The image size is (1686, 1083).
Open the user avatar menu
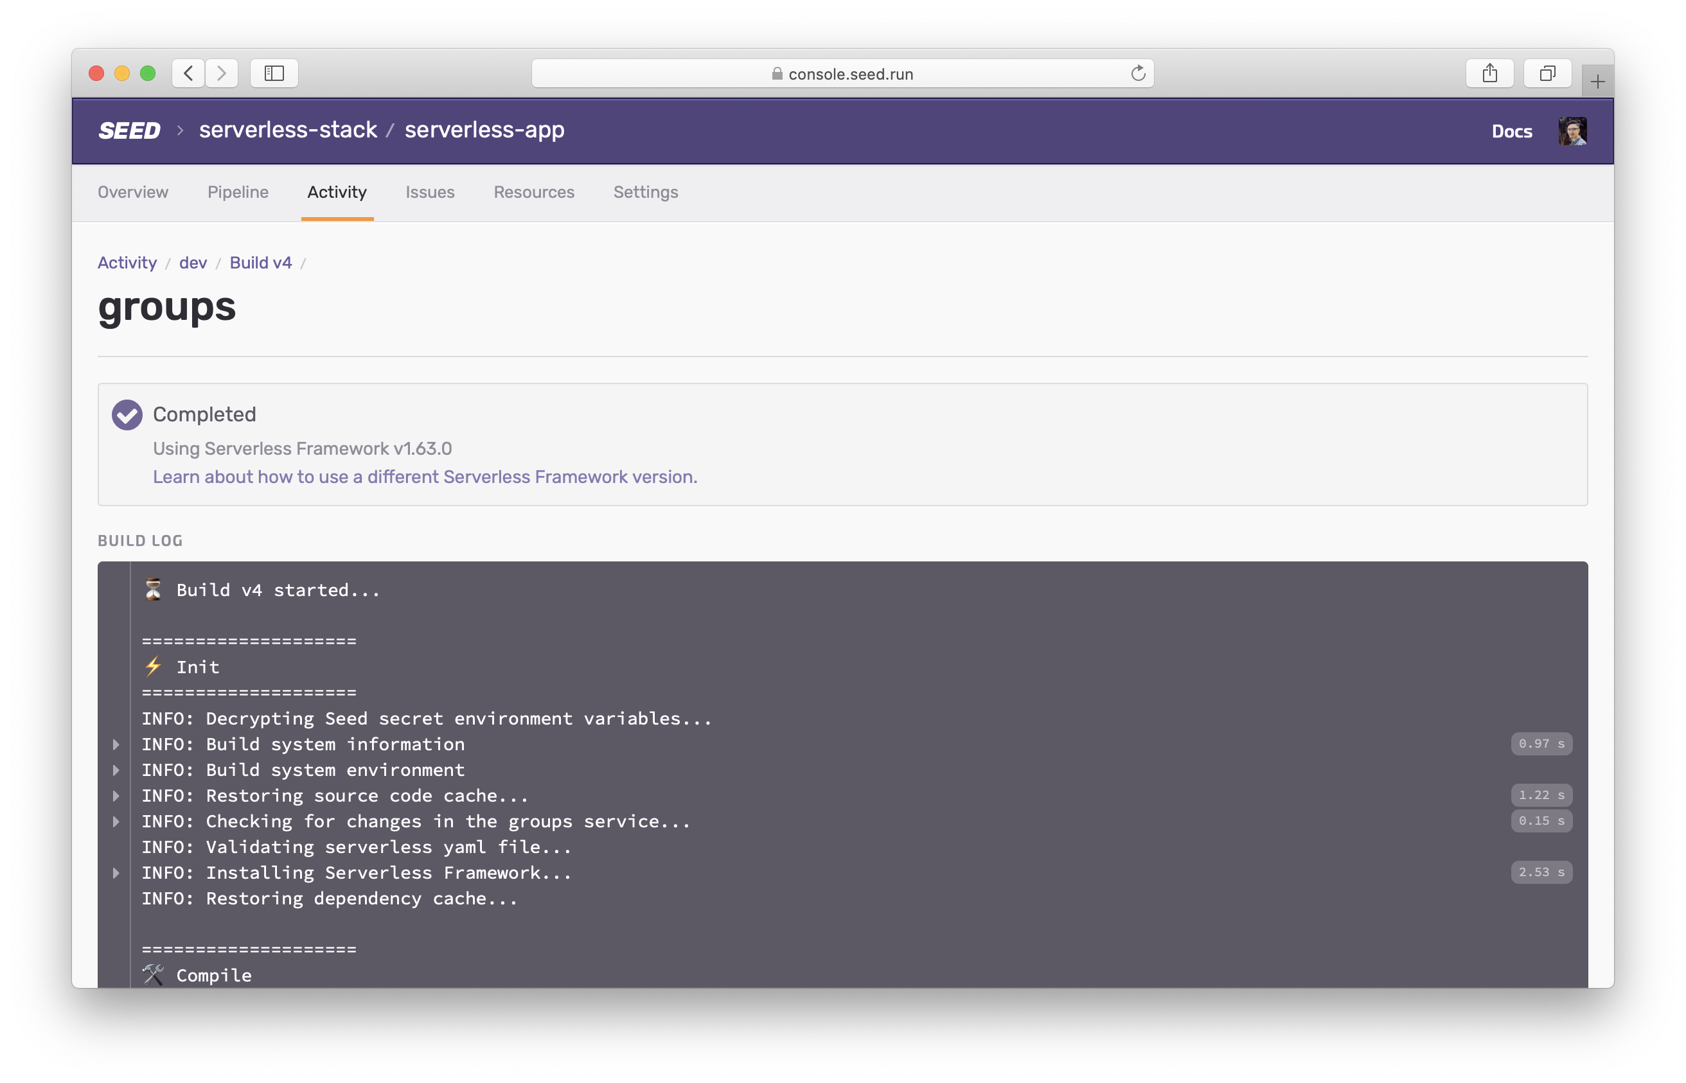(1572, 131)
